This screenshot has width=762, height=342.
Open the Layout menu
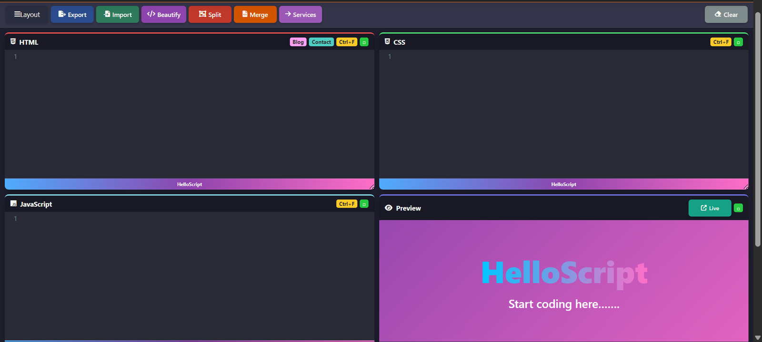(27, 14)
